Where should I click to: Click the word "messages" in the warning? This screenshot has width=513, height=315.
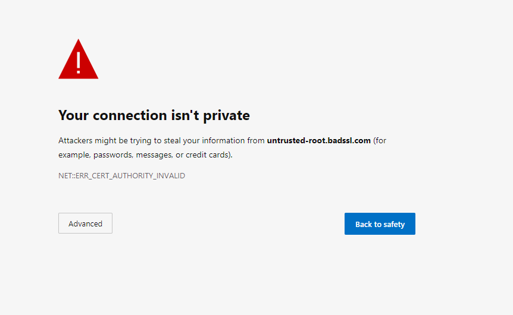[154, 156]
